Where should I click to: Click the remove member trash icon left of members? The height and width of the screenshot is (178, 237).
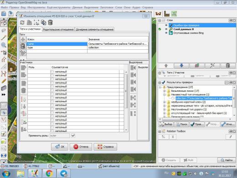23,90
